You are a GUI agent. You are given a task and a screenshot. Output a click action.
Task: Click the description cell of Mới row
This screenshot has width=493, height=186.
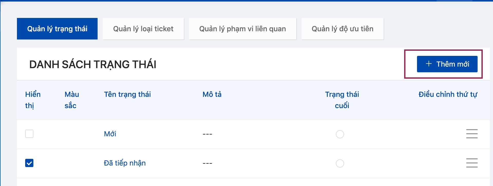207,134
